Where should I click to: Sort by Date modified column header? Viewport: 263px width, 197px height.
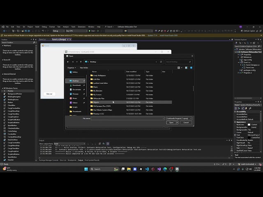131,72
